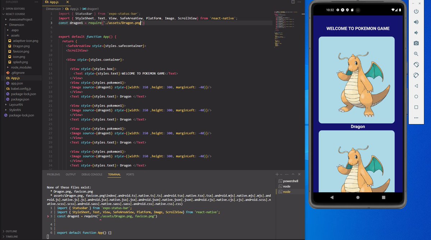Screen dimensions: 431x240
Task: Expand the Outline section
Action: (x=11, y=231)
